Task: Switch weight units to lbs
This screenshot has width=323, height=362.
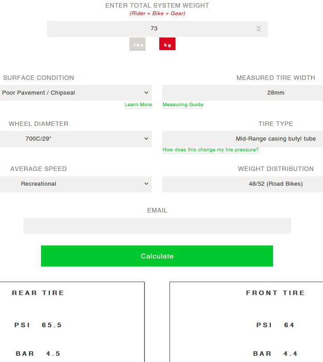Action: click(137, 44)
